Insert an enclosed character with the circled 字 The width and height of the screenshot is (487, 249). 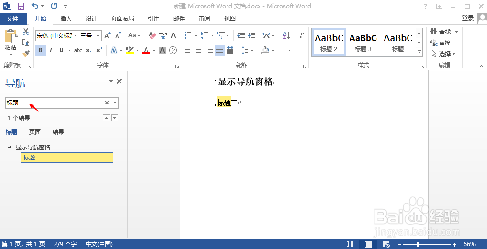point(173,50)
